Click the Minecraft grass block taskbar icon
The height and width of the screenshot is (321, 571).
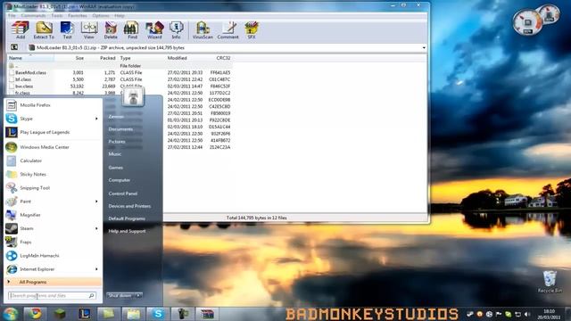pyautogui.click(x=60, y=314)
